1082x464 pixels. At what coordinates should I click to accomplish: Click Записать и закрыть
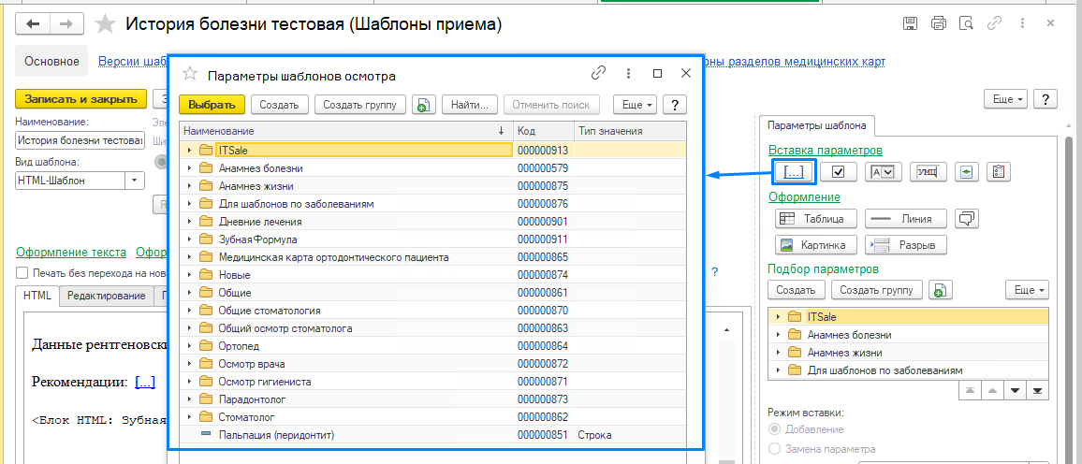point(80,98)
